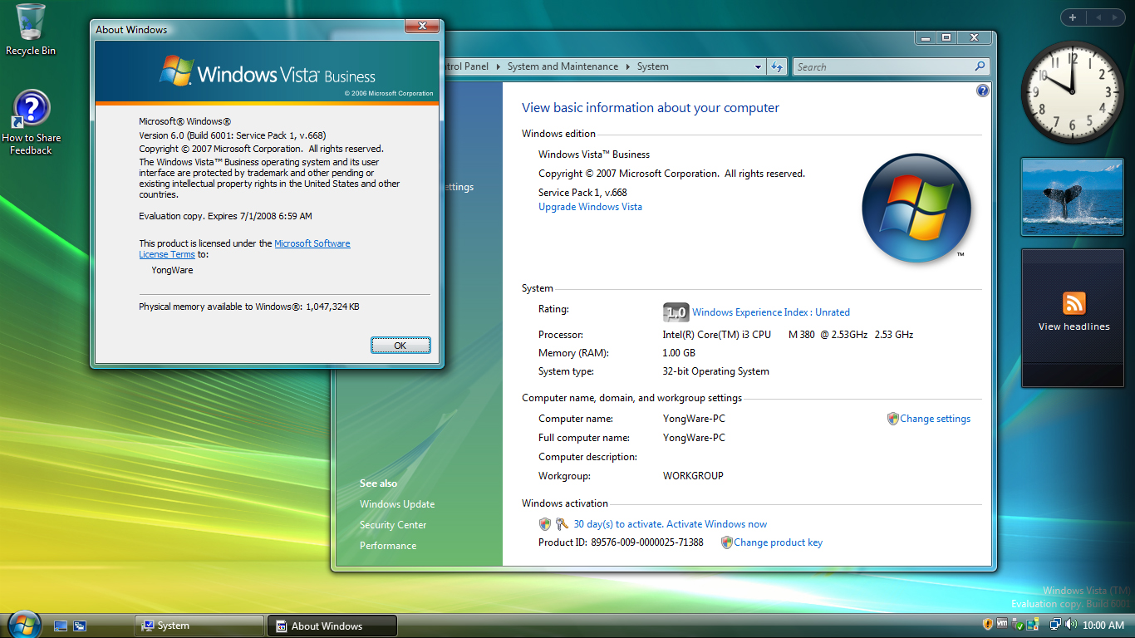Viewport: 1135px width, 638px height.
Task: Click the 10:00 AM taskbar clock
Action: click(x=1103, y=626)
